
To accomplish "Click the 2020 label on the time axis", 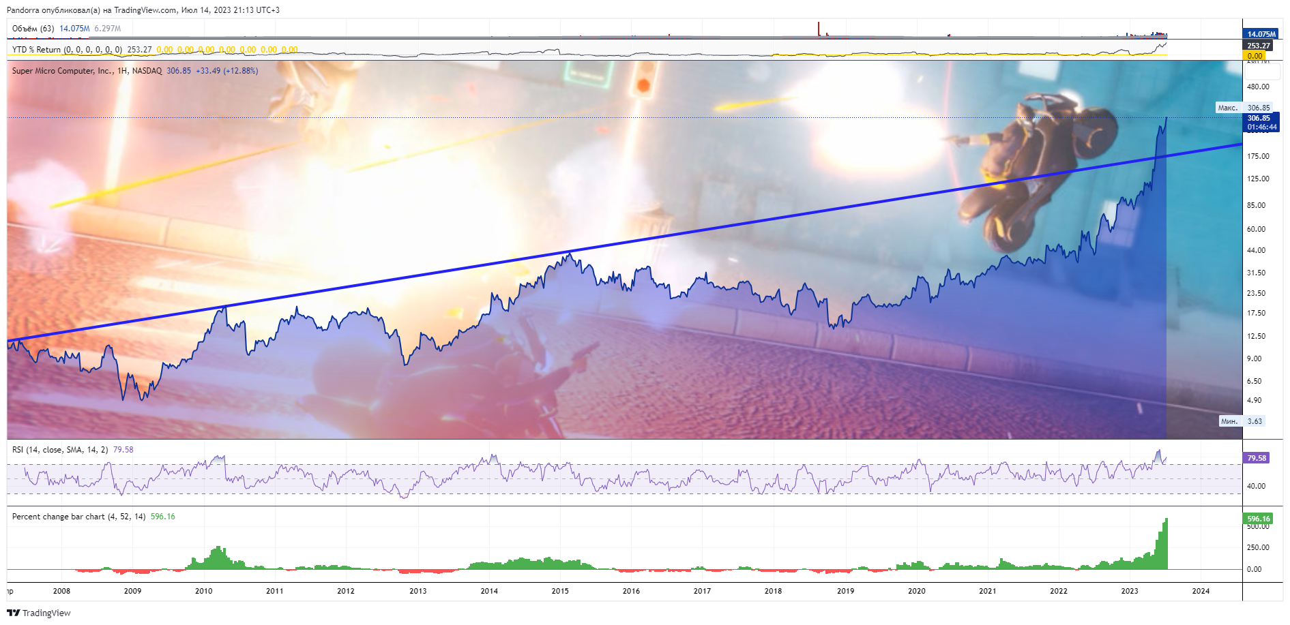I will tap(916, 591).
